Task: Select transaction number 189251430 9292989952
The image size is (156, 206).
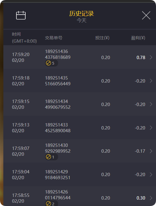Action: (x=58, y=148)
